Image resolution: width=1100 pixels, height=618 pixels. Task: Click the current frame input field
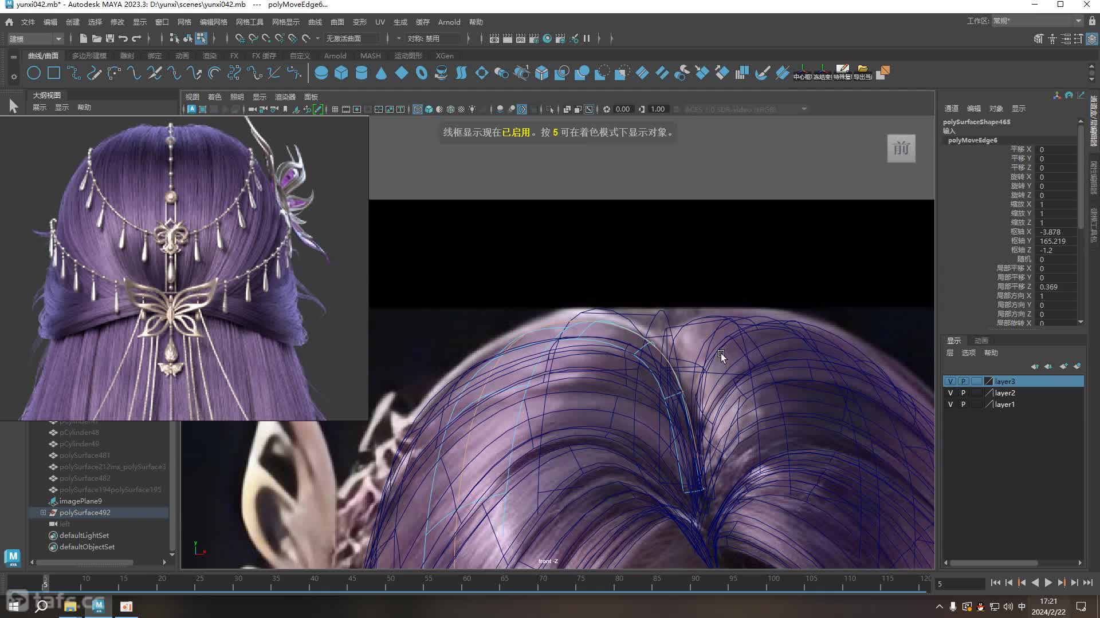click(960, 584)
